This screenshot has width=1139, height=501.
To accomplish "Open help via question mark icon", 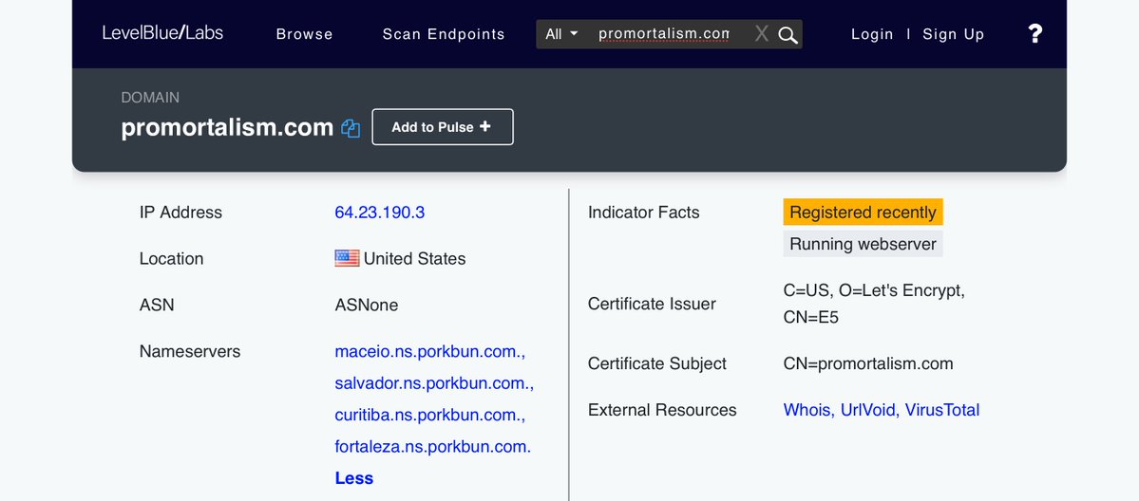I will (x=1035, y=34).
